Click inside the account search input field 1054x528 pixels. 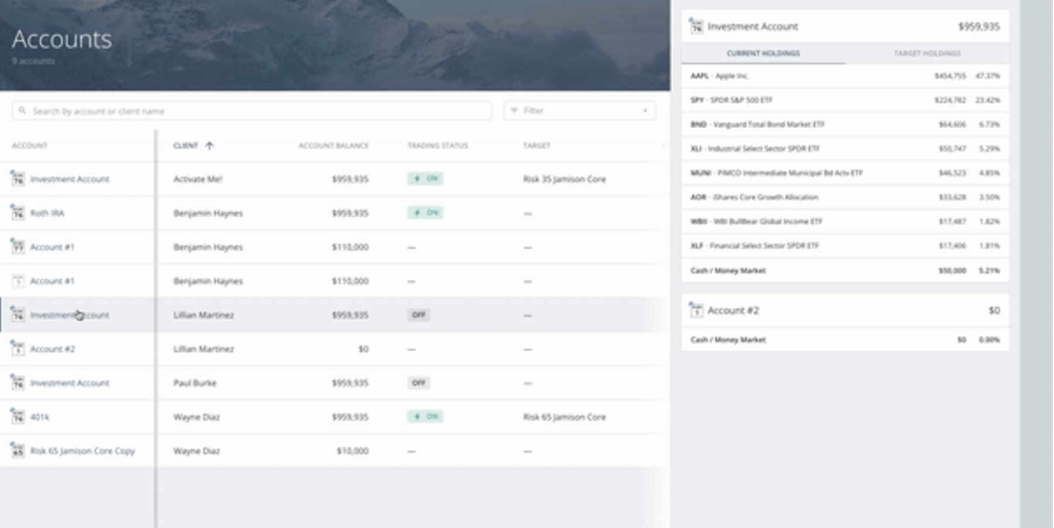coord(234,111)
